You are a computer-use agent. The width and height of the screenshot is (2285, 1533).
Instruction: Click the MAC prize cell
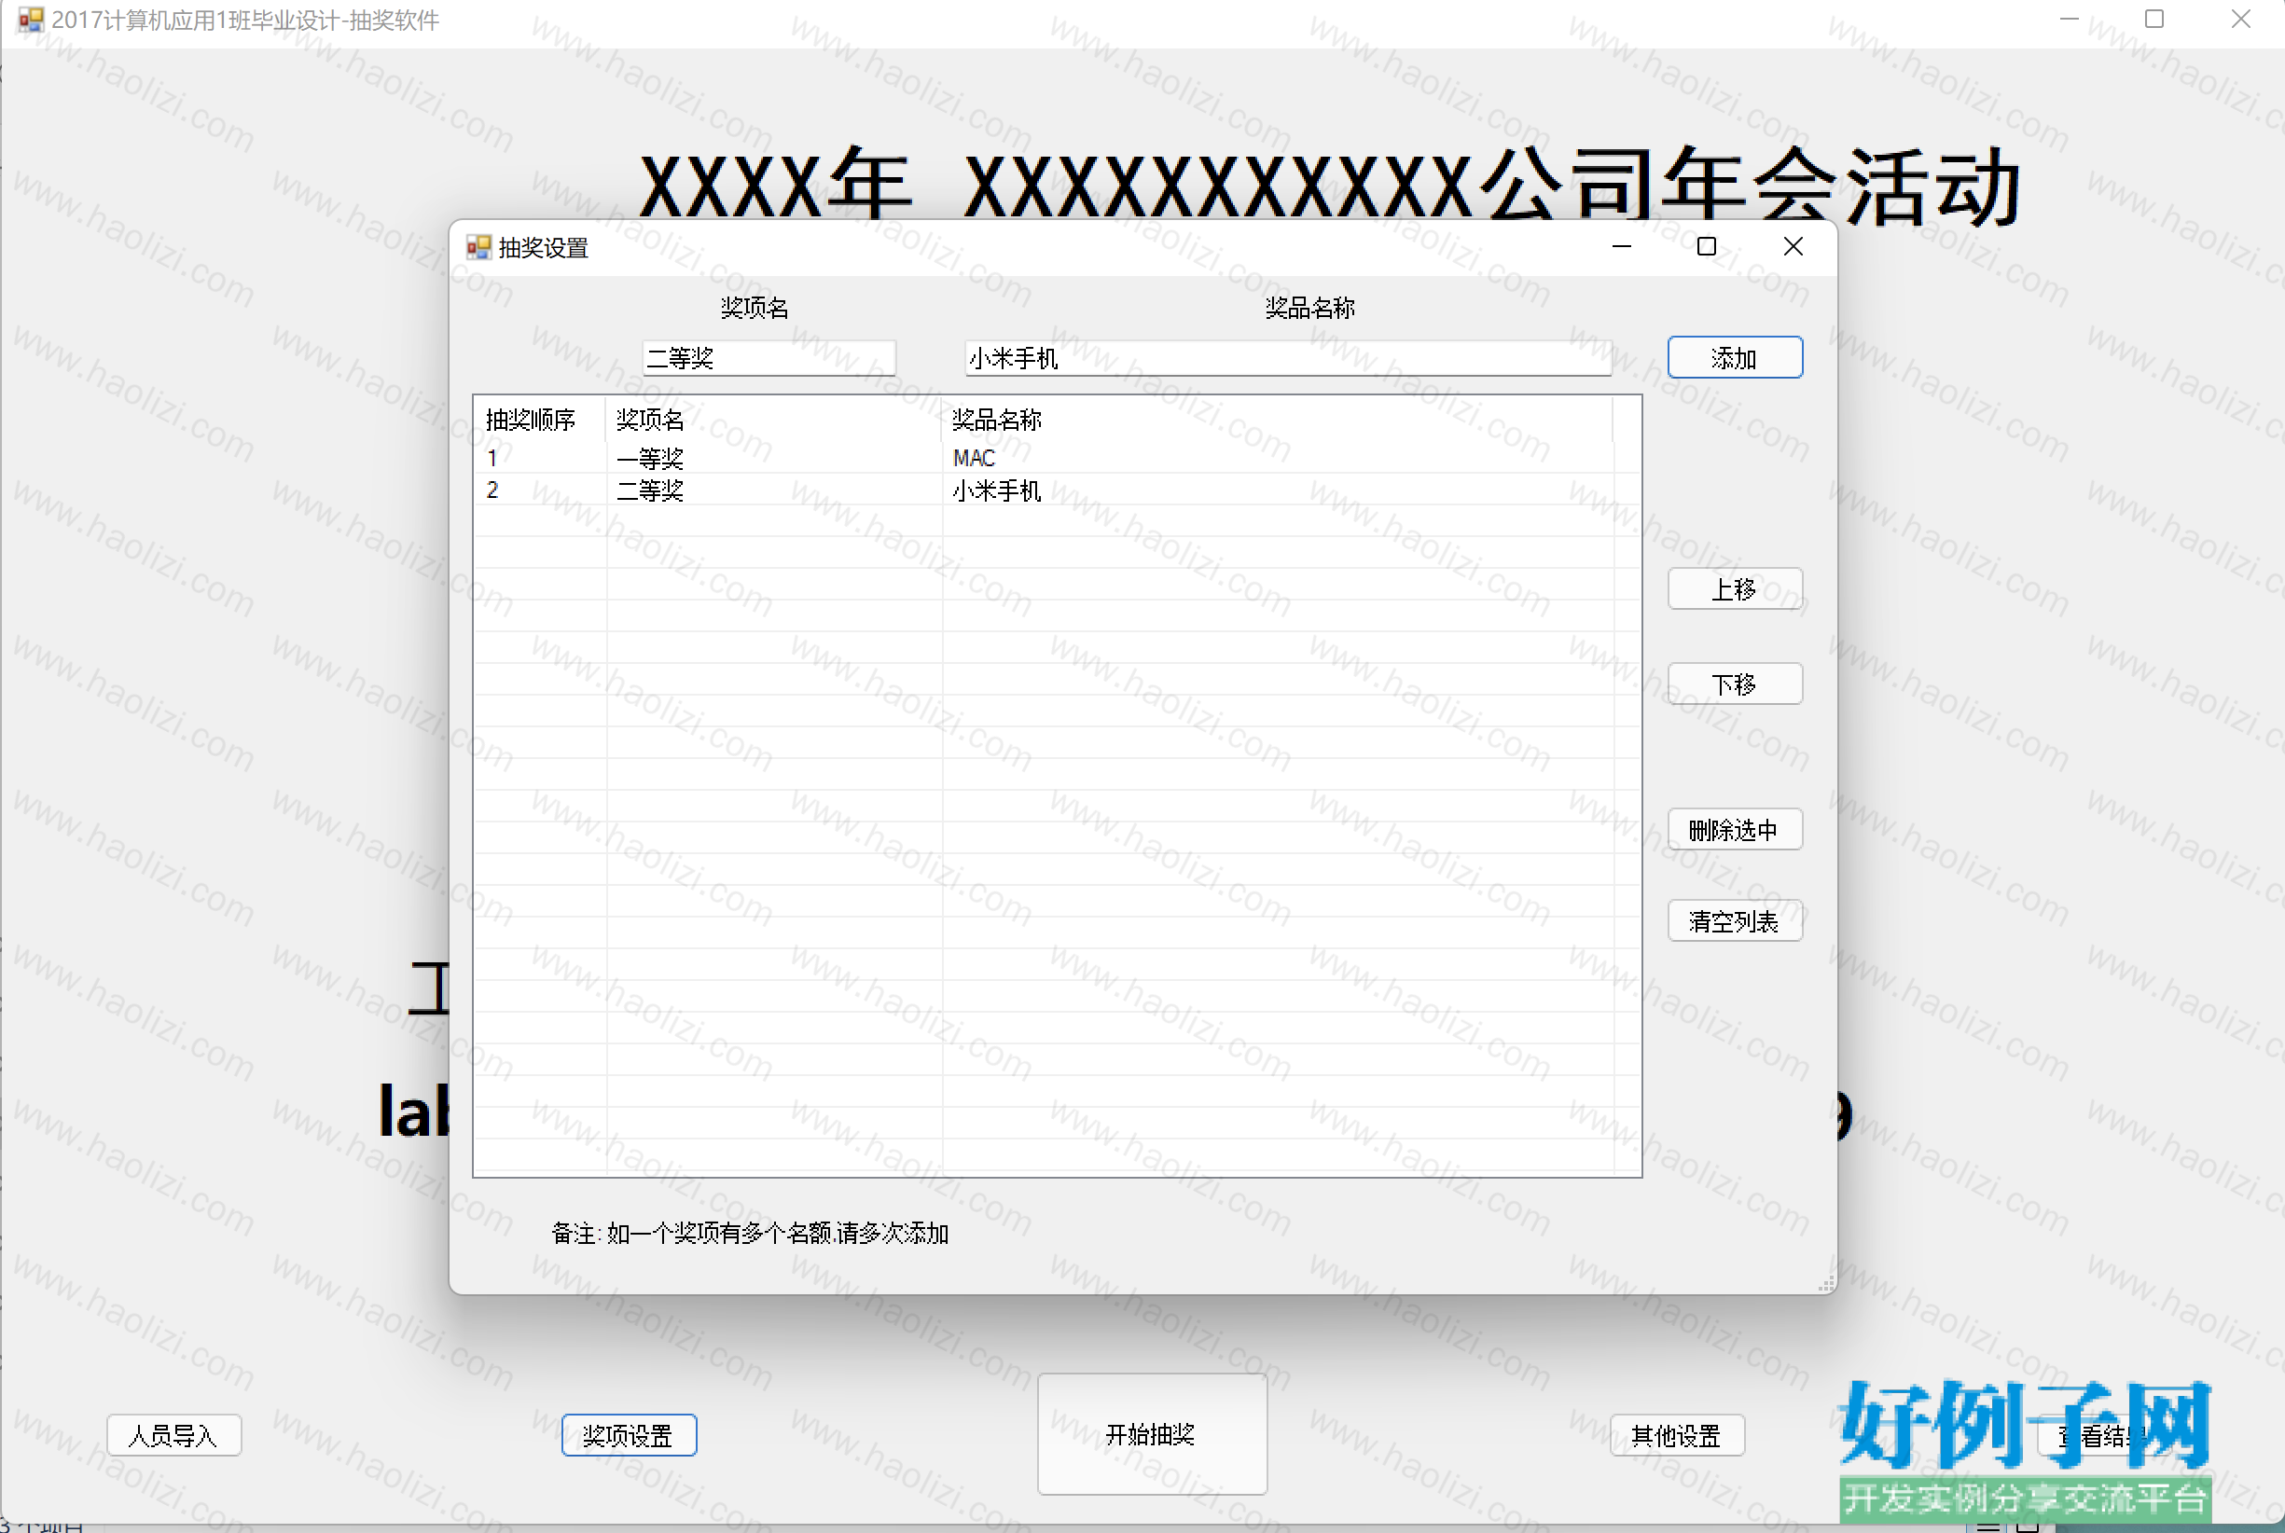pos(974,458)
